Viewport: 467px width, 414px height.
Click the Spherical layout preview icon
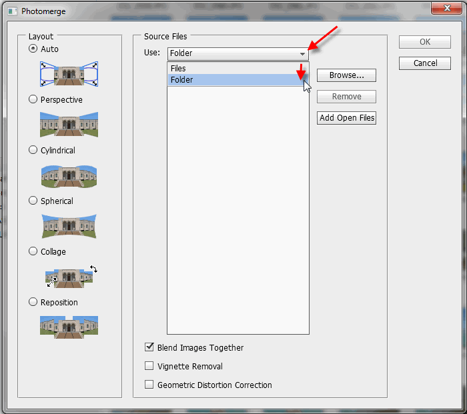point(69,225)
